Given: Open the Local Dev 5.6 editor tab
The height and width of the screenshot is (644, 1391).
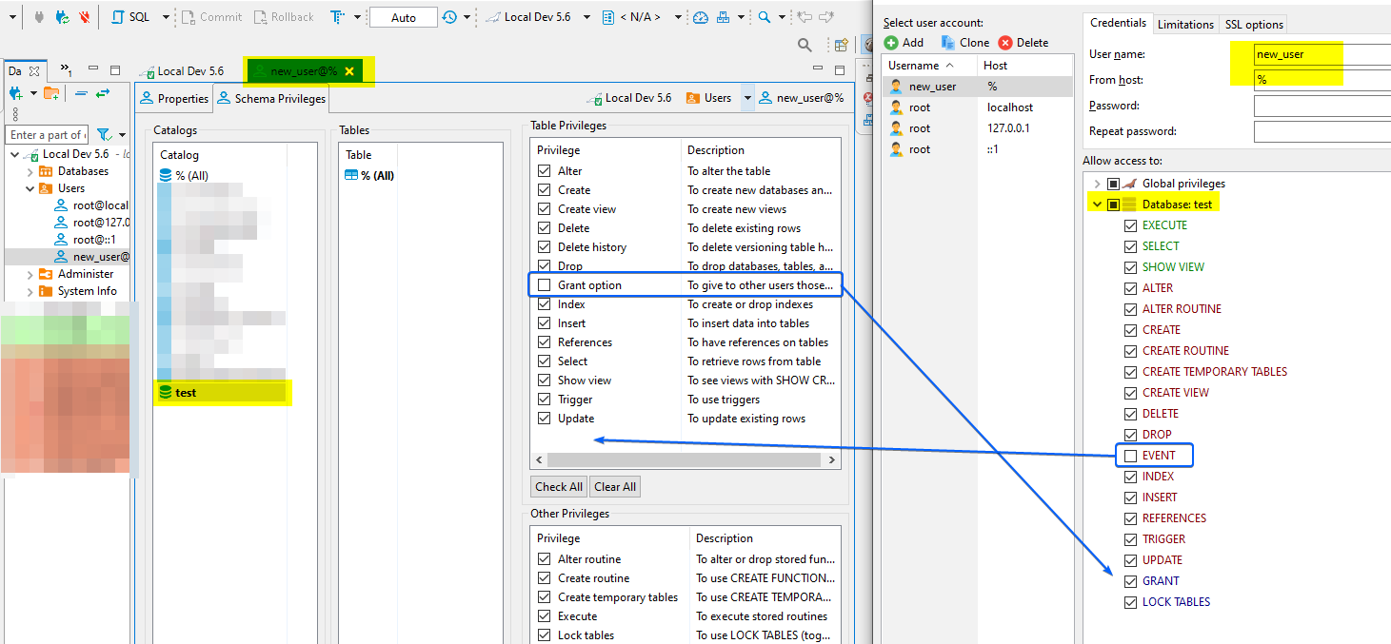Looking at the screenshot, I should point(181,71).
